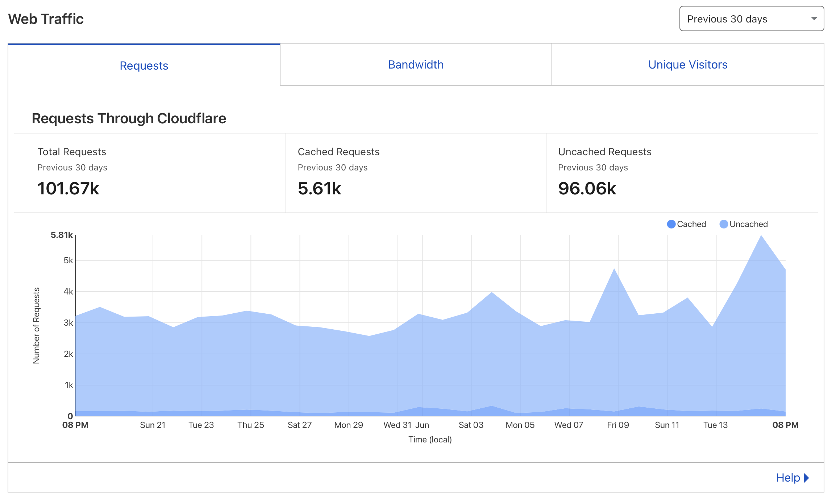Open the Help link
This screenshot has width=832, height=499.
coord(788,478)
